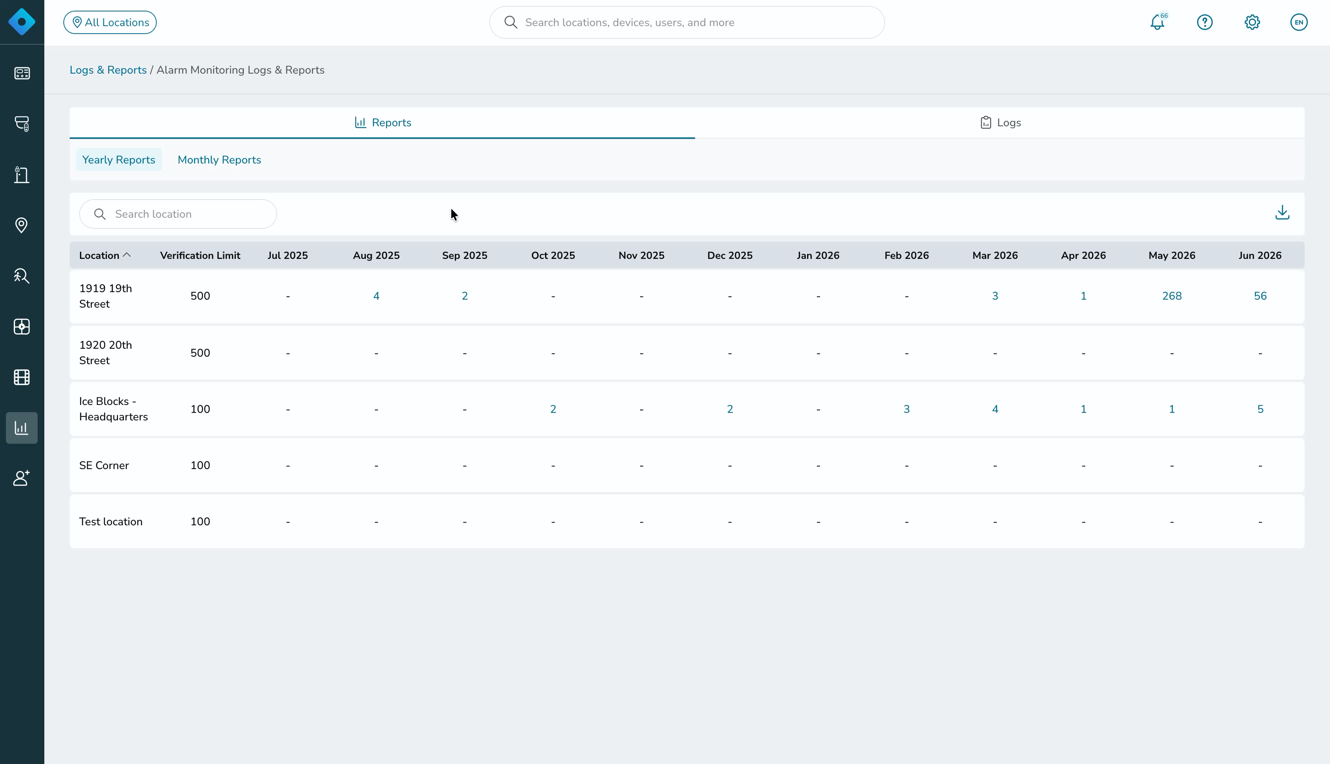
Task: Open Ice Blocks Oct 2025 value 2
Action: point(553,409)
